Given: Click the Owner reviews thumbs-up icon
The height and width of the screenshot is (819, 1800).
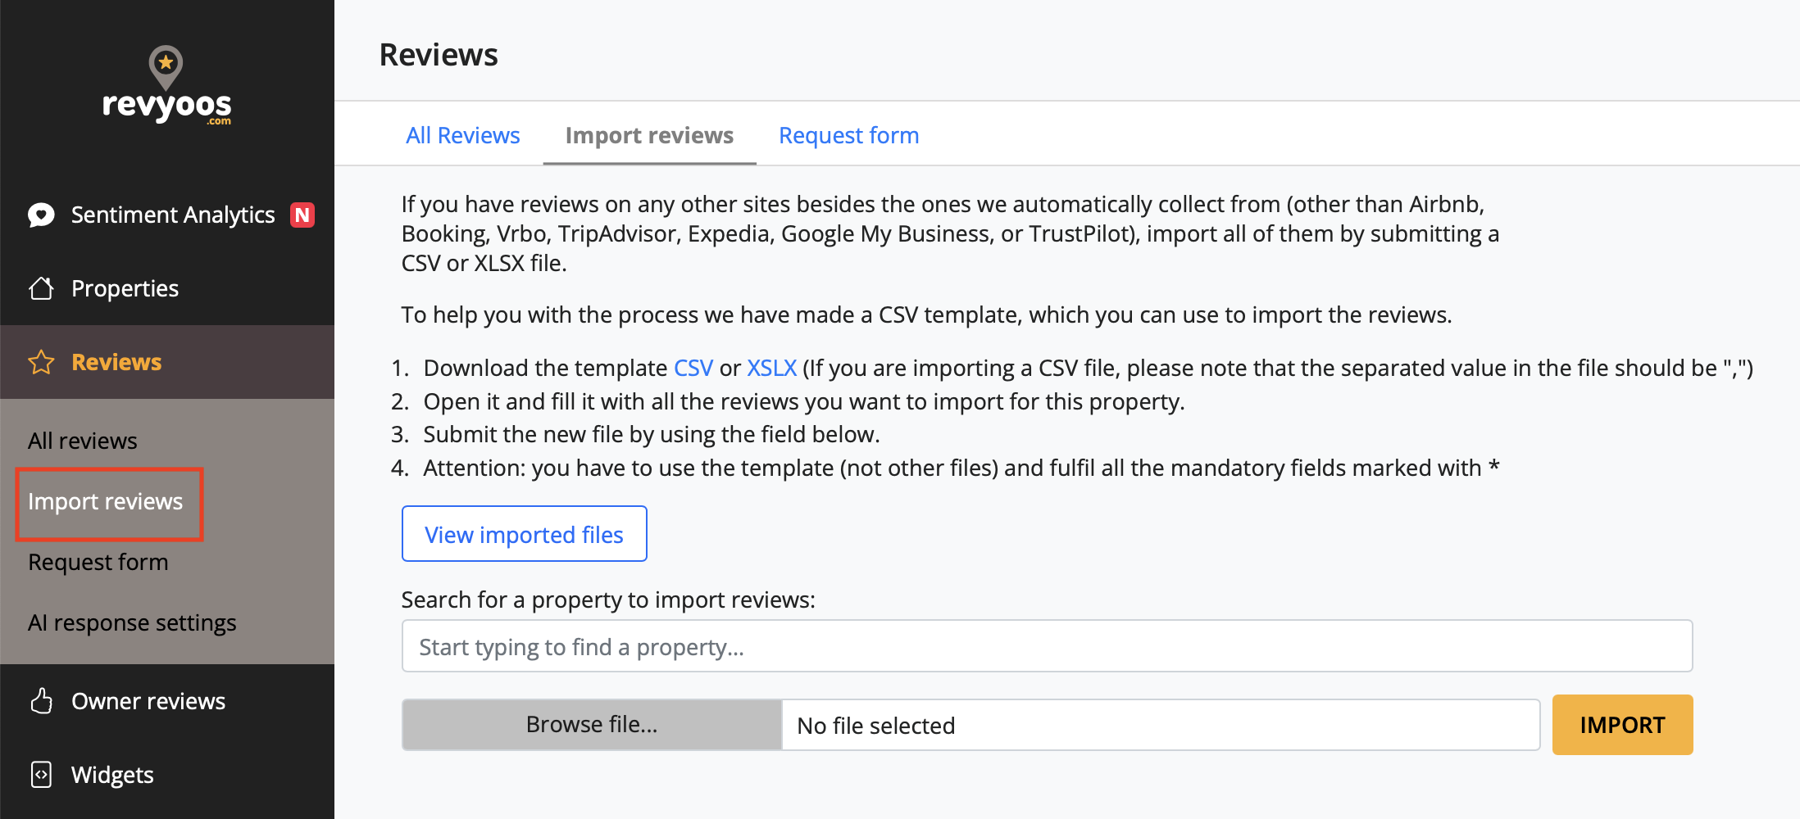Looking at the screenshot, I should [x=41, y=701].
